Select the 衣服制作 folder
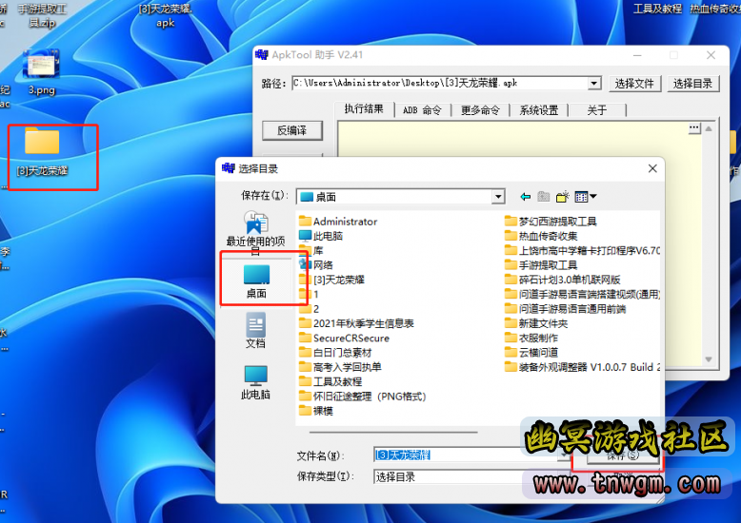Viewport: 741px width, 523px height. [531, 339]
